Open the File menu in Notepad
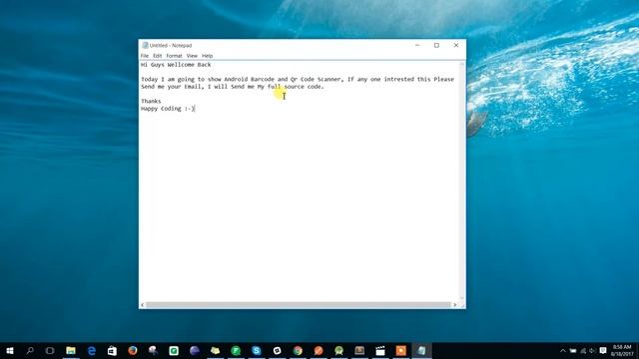The height and width of the screenshot is (359, 639). pyautogui.click(x=144, y=56)
